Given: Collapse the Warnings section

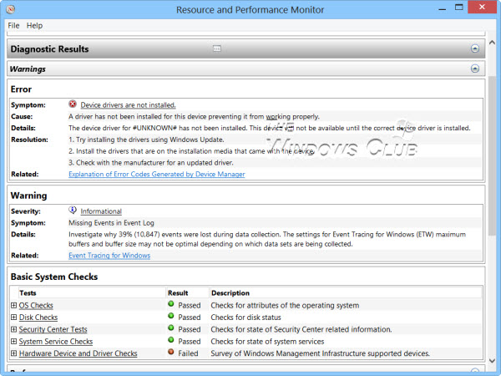Looking at the screenshot, I should coord(475,69).
